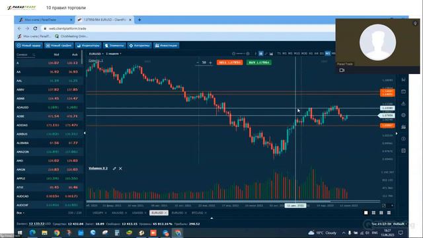Select the T1 tick timeframe
This screenshot has width=423, height=238.
pos(279,54)
